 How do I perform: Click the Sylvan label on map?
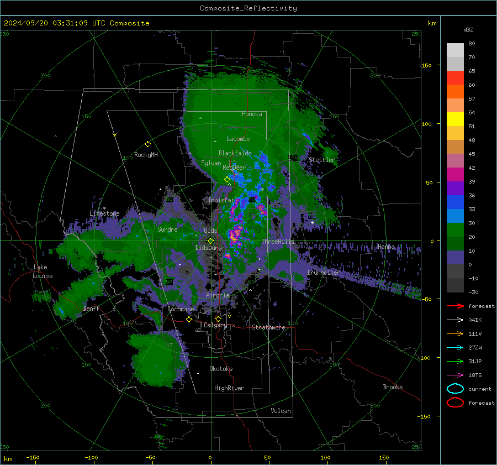coord(211,163)
